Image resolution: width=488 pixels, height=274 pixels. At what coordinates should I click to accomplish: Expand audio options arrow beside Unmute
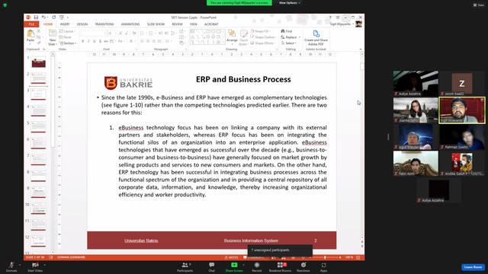(20, 265)
